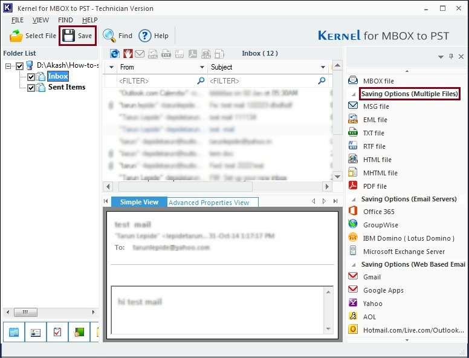Switch to Simple View tab
This screenshot has height=358, width=469.
coord(139,202)
